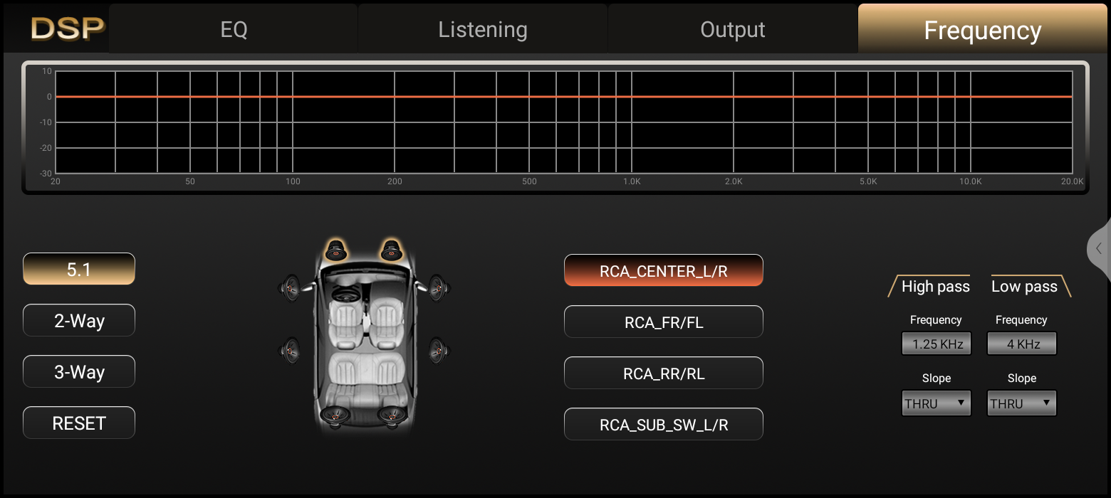Screen dimensions: 1111x498
Task: Select the RCA_RR/RL channel
Action: click(x=664, y=373)
